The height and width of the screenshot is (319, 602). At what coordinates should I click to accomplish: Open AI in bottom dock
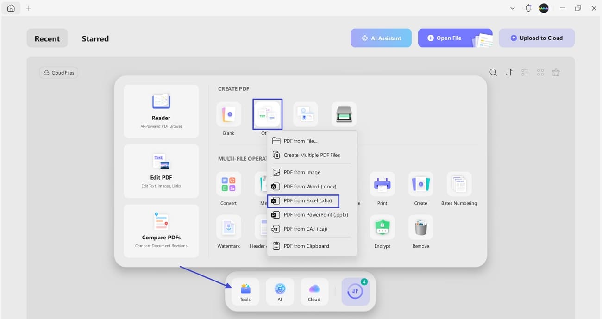tap(280, 292)
